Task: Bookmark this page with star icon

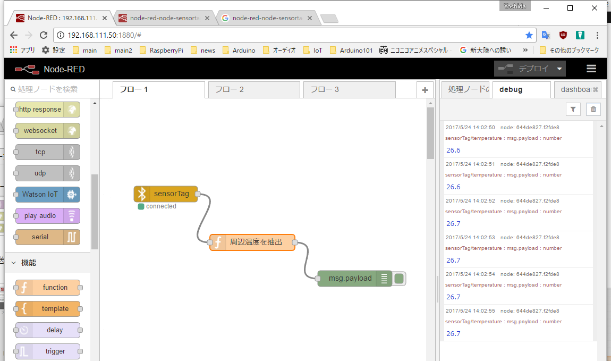Action: coord(529,35)
